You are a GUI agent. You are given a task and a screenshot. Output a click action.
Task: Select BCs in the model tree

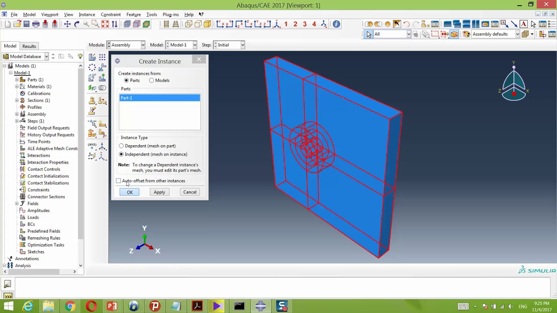31,224
